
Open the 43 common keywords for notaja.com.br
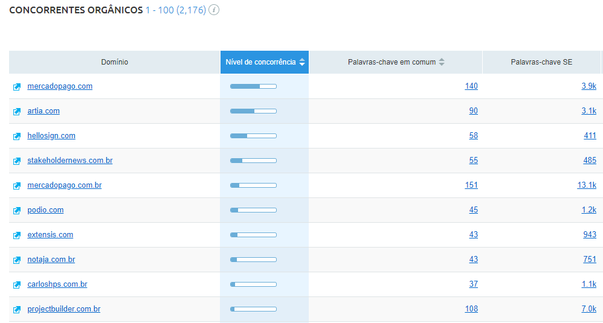474,259
